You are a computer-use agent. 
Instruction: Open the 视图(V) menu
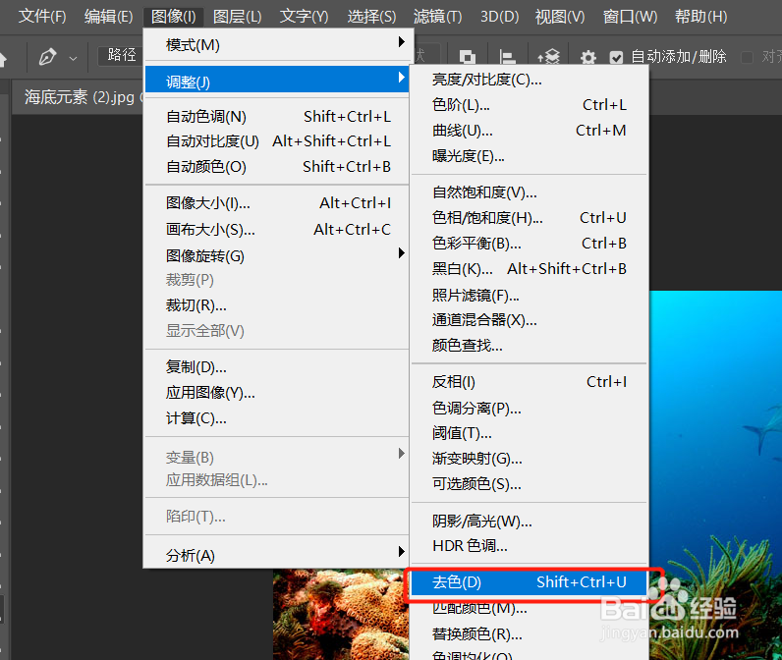coord(560,17)
